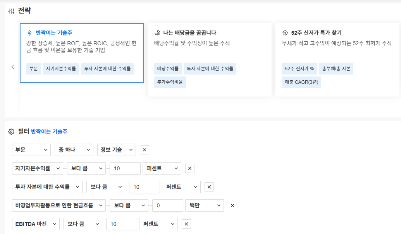Open the 부문 metric dropdown

(x=31, y=150)
